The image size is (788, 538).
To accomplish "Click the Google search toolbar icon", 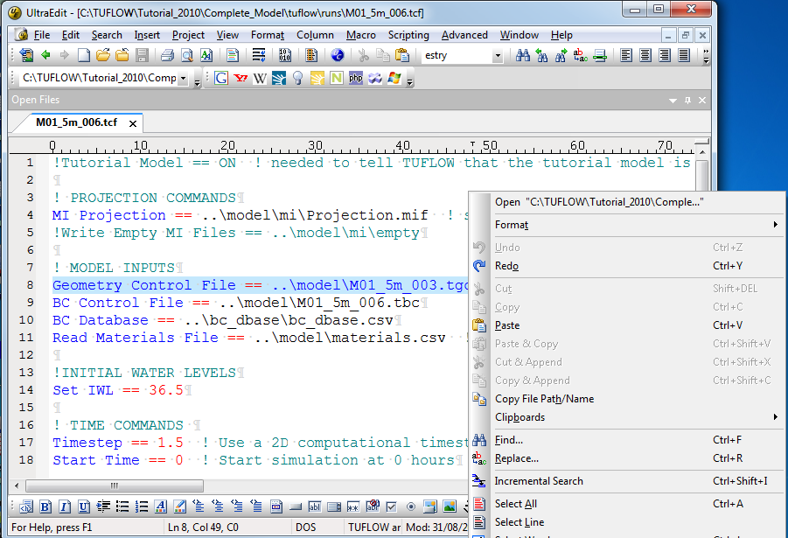I will [221, 78].
